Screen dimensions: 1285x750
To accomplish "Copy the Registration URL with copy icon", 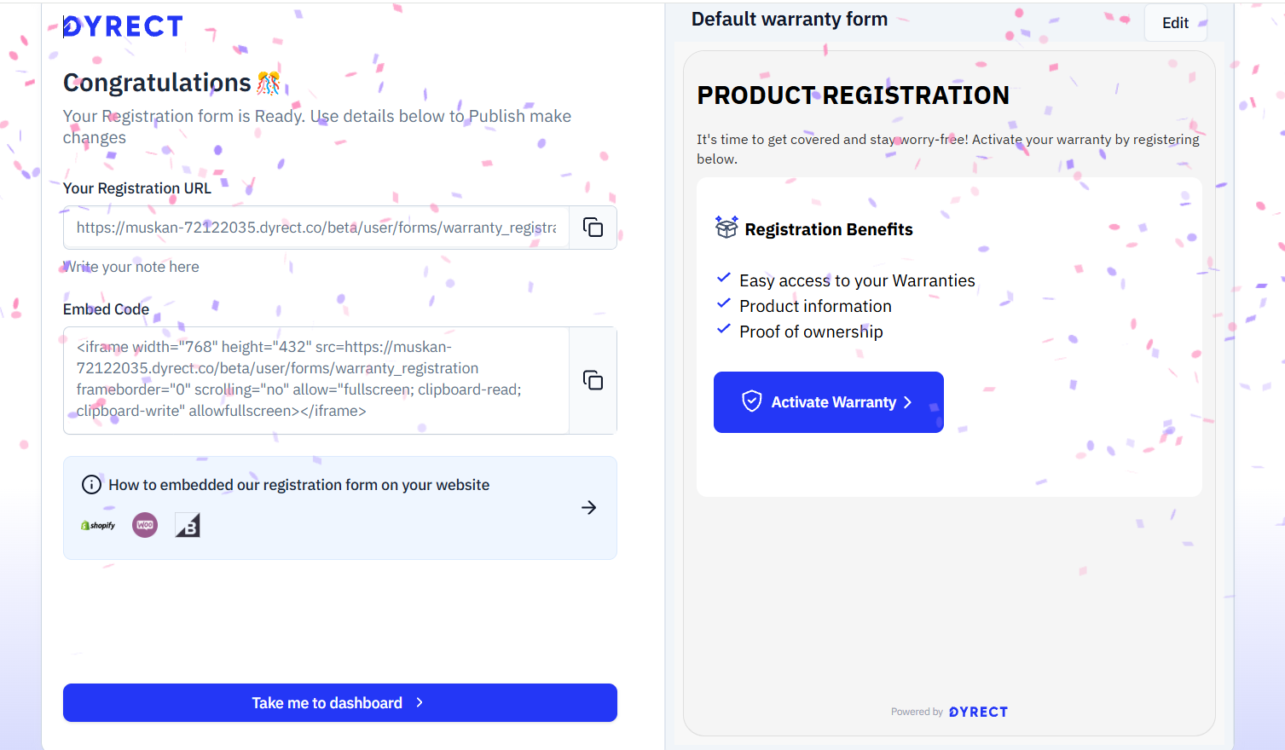I will (x=593, y=228).
